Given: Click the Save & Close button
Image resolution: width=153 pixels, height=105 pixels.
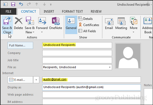Looking at the screenshot, I should (x=7, y=25).
